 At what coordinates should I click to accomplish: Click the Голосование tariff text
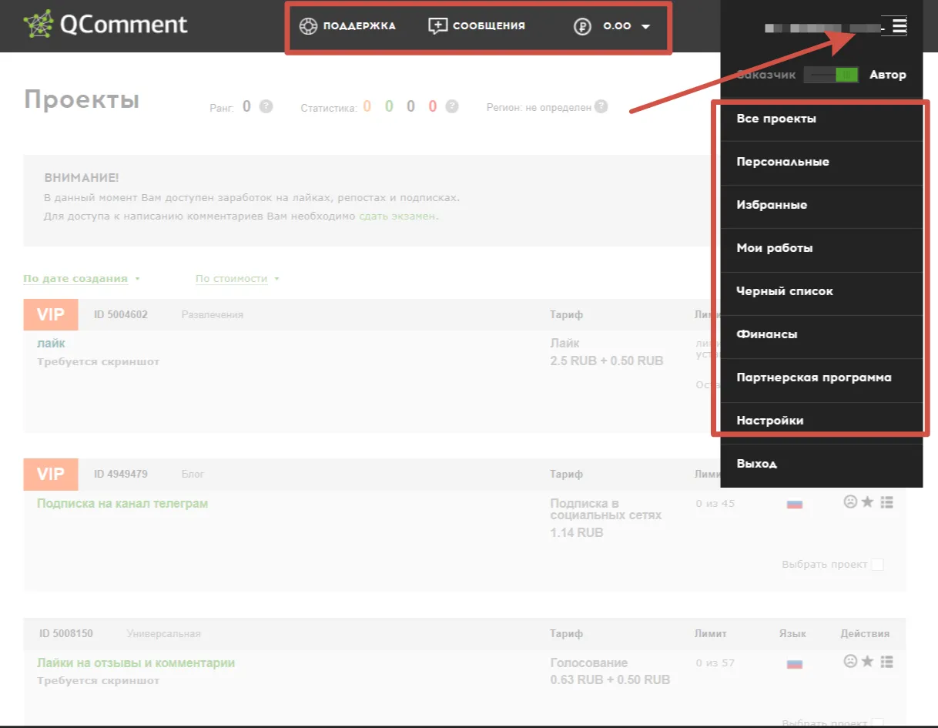click(x=588, y=663)
